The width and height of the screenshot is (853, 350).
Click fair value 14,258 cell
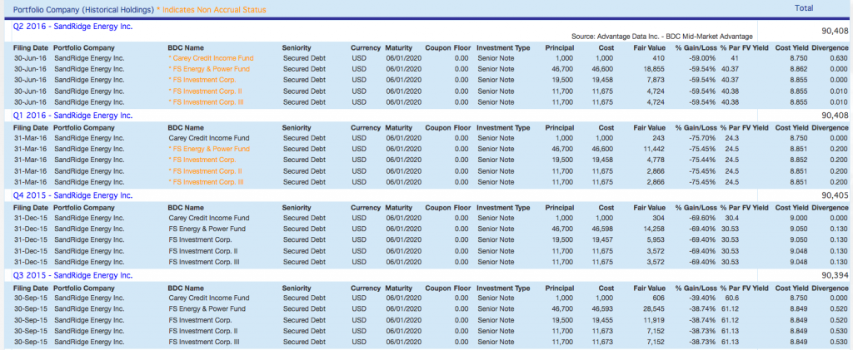pyautogui.click(x=655, y=229)
